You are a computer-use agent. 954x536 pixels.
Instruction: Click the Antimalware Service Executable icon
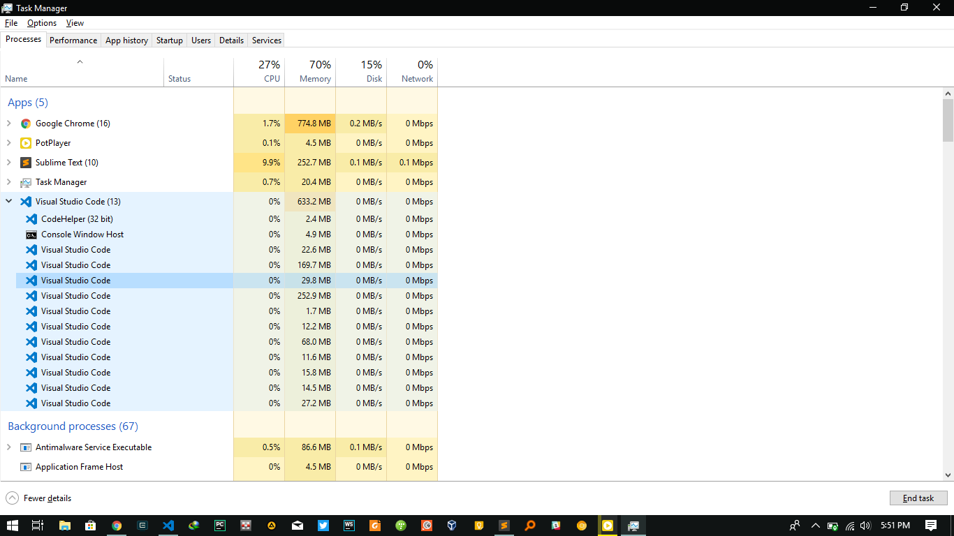pyautogui.click(x=26, y=447)
